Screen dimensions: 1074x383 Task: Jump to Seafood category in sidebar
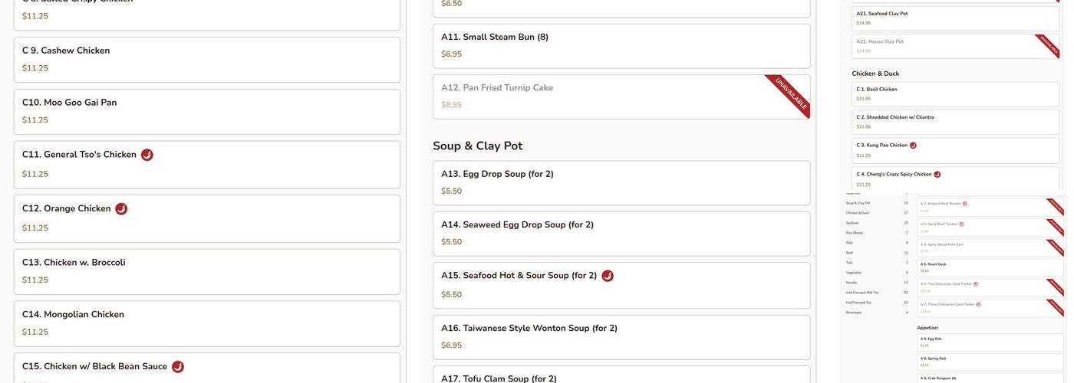pos(852,223)
